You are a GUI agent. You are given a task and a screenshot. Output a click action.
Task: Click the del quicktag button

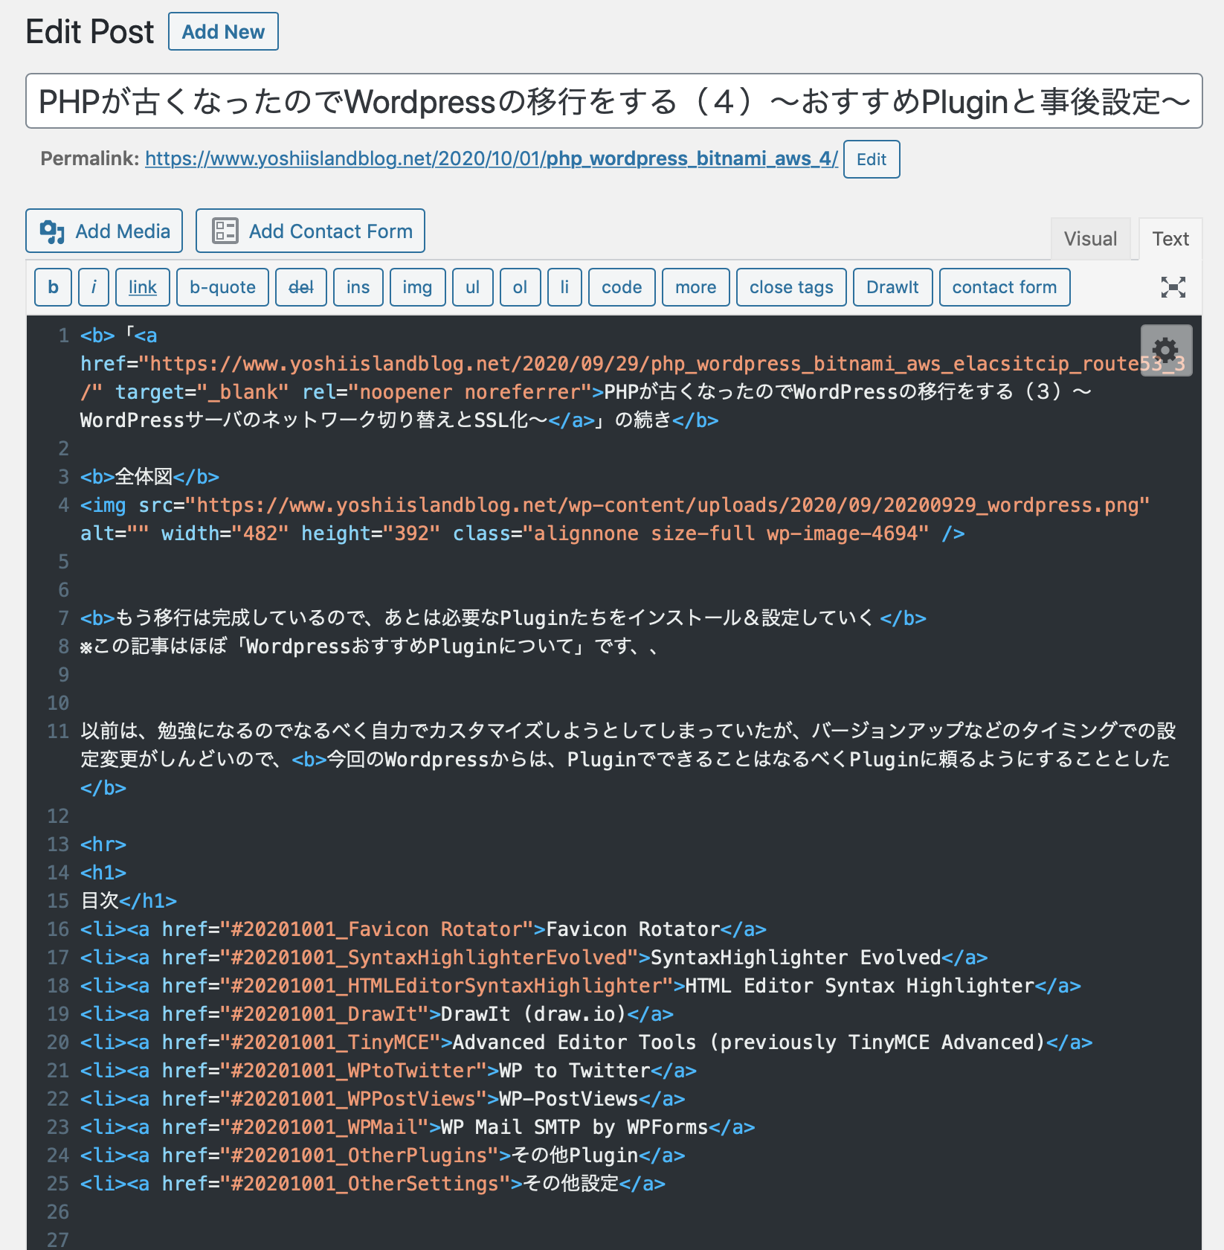pyautogui.click(x=301, y=287)
